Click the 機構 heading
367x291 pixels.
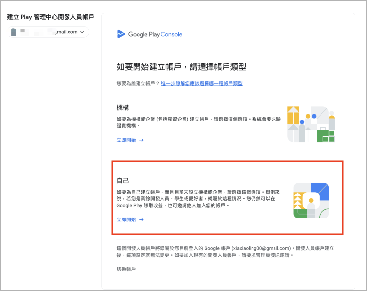[123, 108]
